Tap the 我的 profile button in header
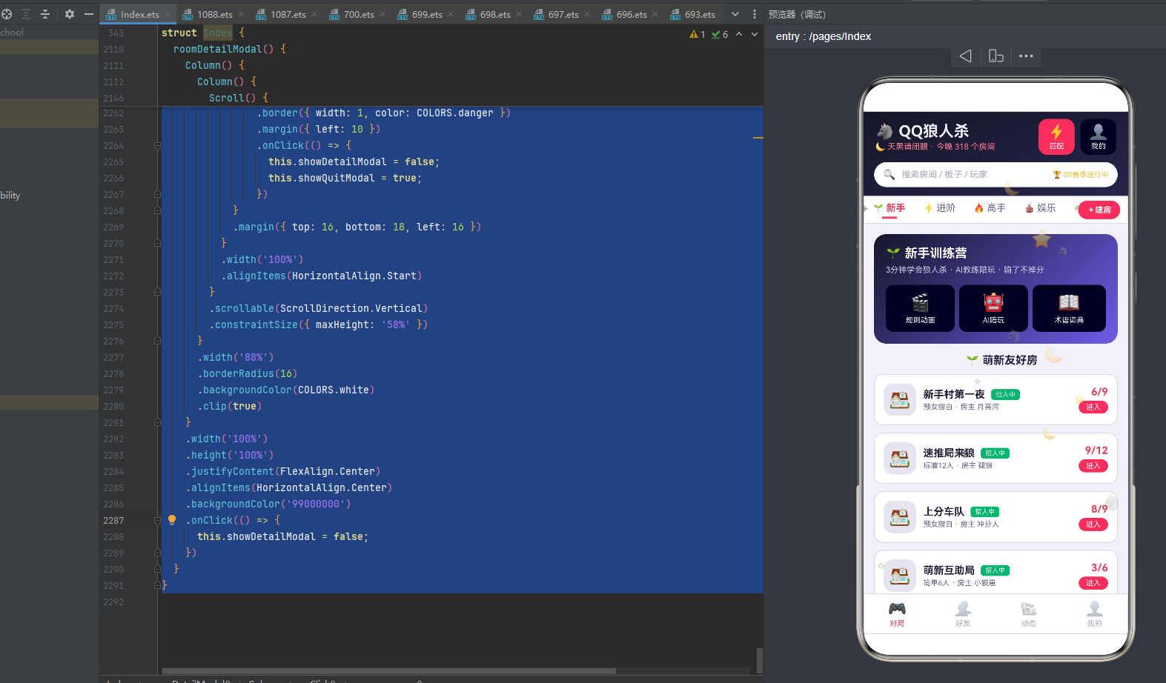This screenshot has height=683, width=1166. coord(1099,137)
